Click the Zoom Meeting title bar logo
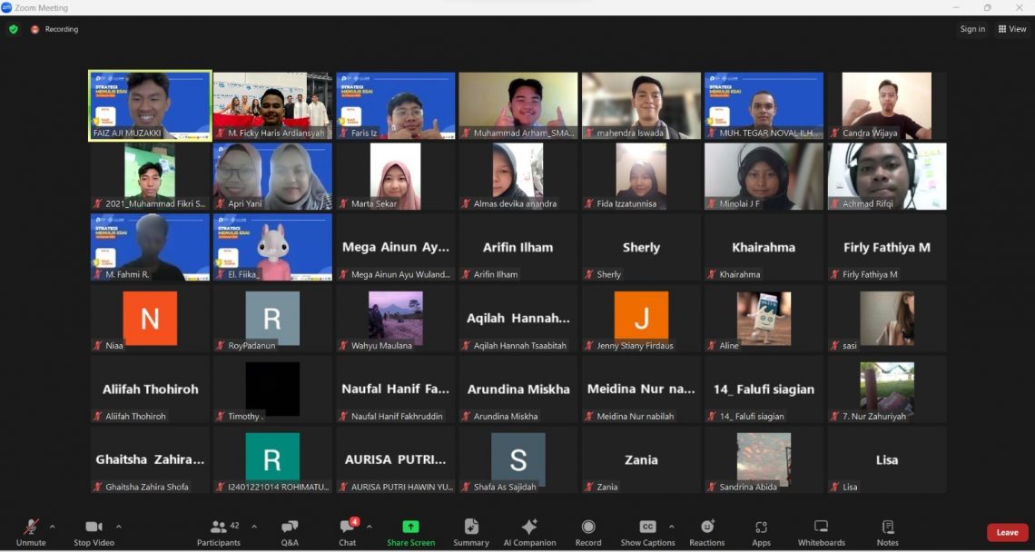The height and width of the screenshot is (552, 1035). (x=6, y=8)
